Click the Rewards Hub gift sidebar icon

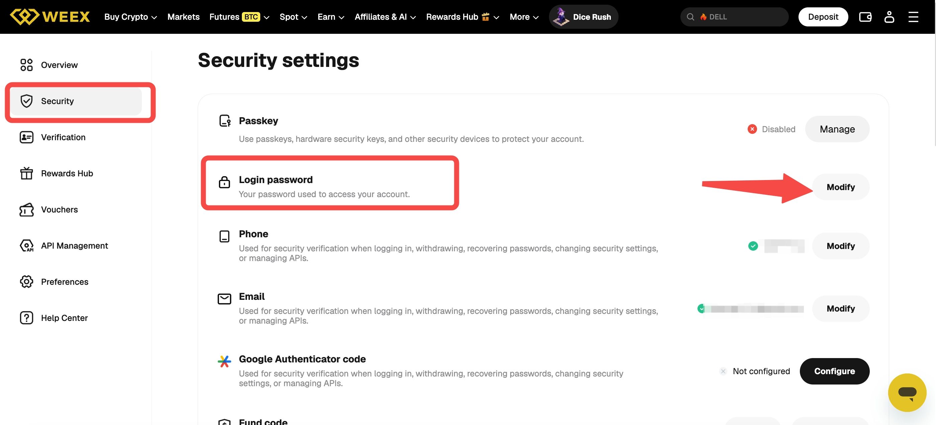pos(26,173)
